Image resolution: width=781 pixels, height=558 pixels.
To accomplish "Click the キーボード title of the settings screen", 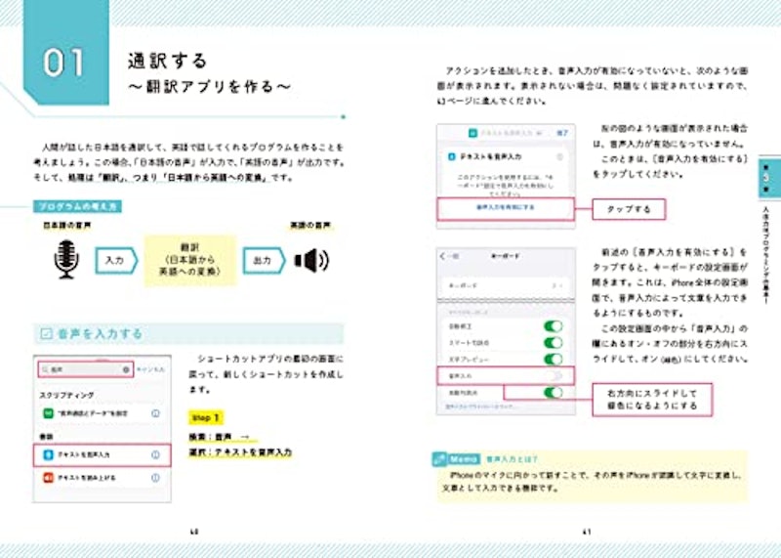I will coord(506,256).
